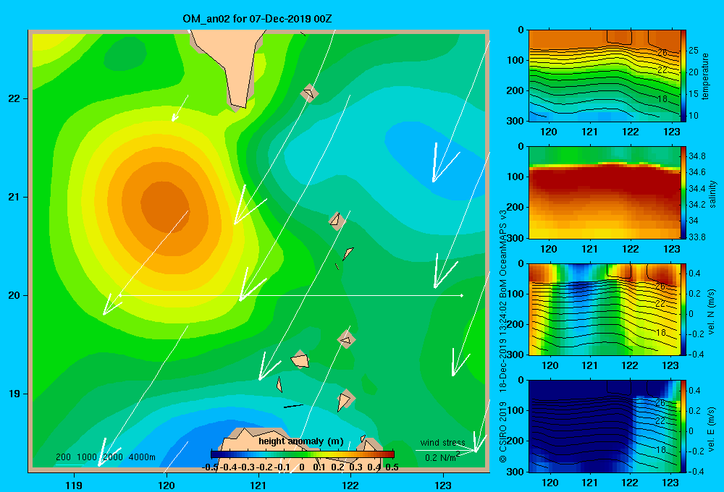
Task: Click the '4000m' depth contour label
Action: tap(142, 457)
